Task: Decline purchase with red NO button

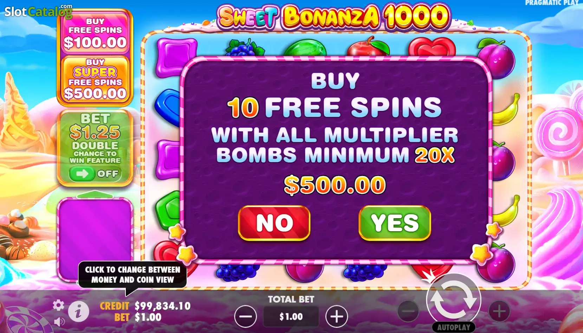Action: point(274,223)
